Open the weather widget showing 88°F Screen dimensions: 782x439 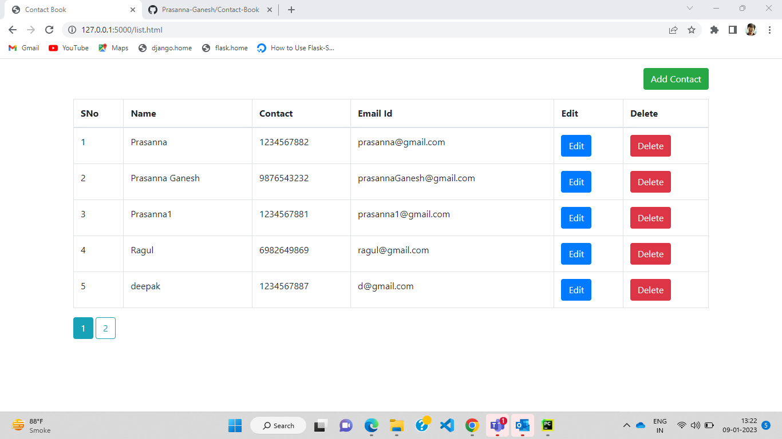tap(31, 425)
